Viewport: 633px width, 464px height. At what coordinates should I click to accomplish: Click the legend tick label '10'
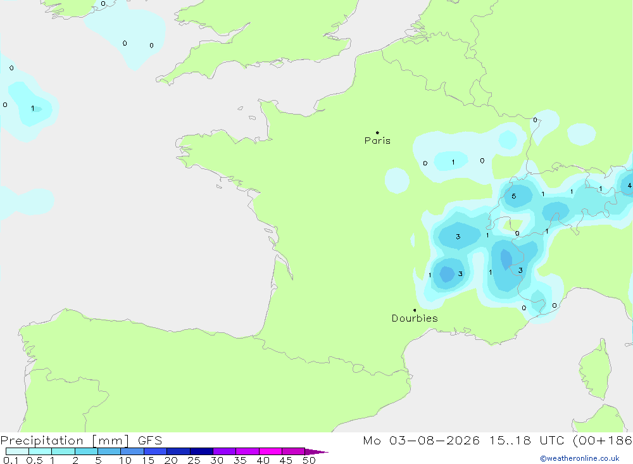(125, 460)
